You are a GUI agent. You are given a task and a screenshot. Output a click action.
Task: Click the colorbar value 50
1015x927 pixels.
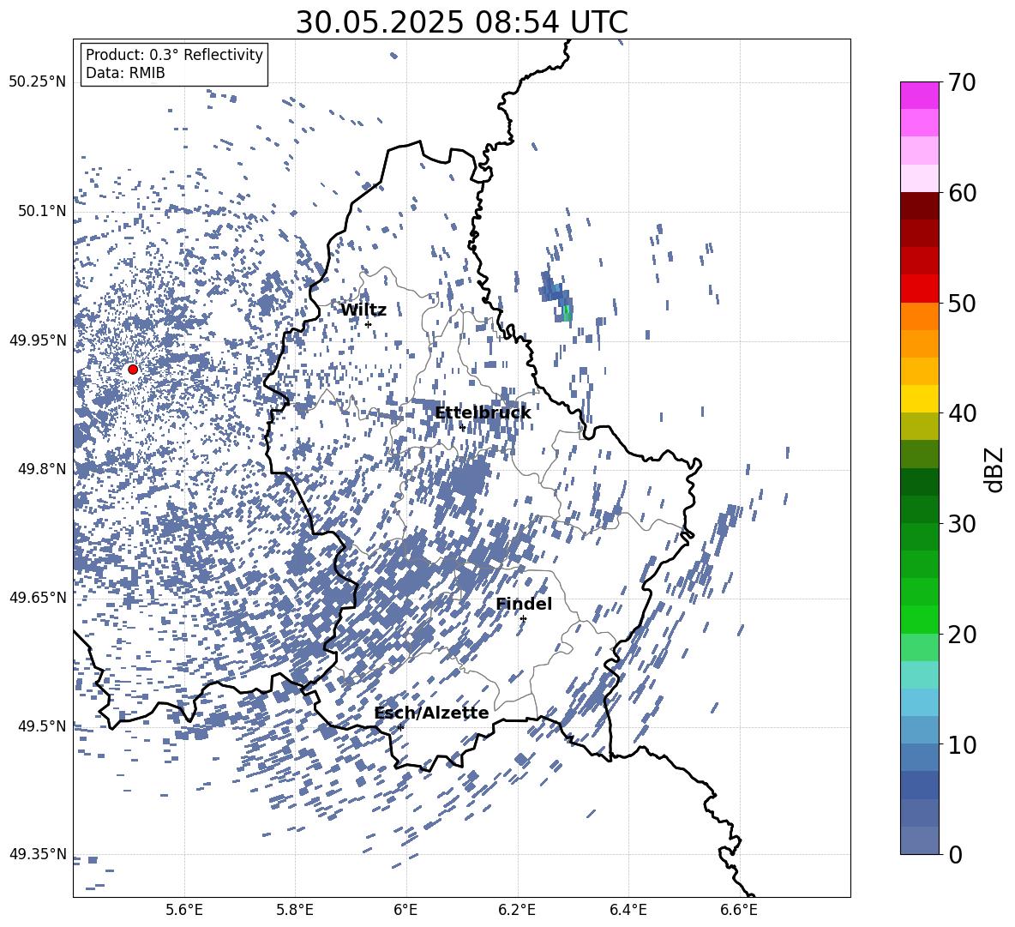[962, 304]
